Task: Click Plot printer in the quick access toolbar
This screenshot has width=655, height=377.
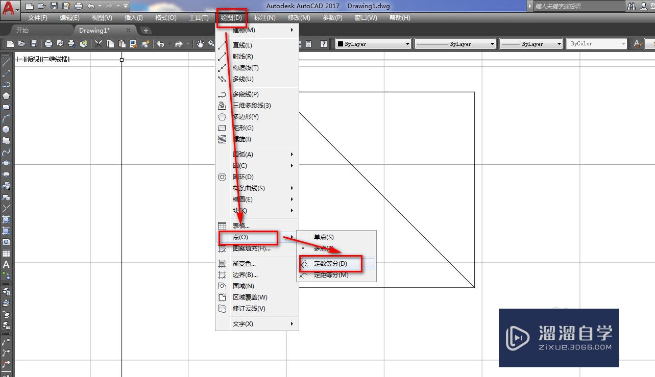Action: 78,6
